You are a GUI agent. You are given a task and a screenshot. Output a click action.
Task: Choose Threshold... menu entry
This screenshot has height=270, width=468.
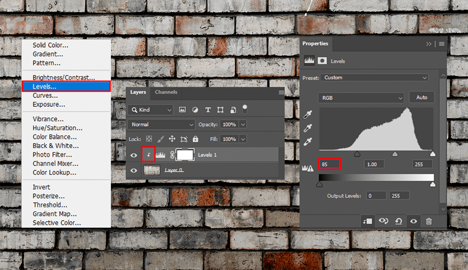pyautogui.click(x=50, y=205)
